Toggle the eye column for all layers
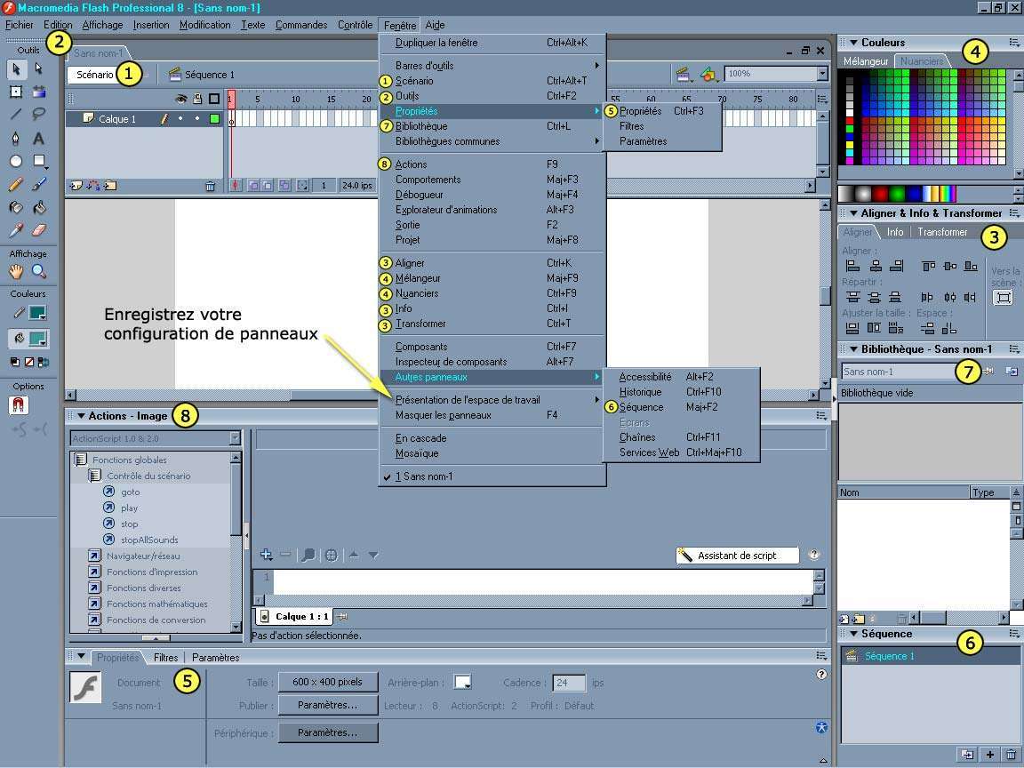Image resolution: width=1024 pixels, height=768 pixels. coord(181,99)
